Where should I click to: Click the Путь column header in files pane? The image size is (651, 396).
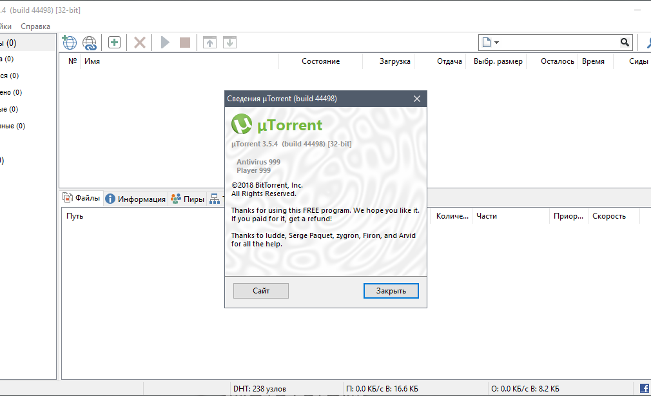tap(75, 216)
